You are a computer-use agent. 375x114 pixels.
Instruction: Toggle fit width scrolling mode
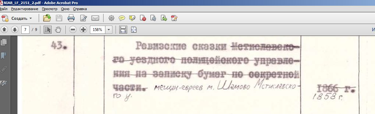[x=123, y=30]
